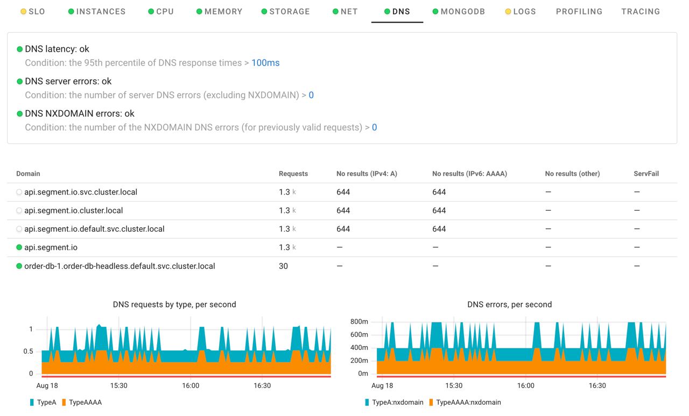The image size is (689, 416).
Task: Expand the api.segment.io.svc.cluster.local domain row
Action: coord(18,192)
